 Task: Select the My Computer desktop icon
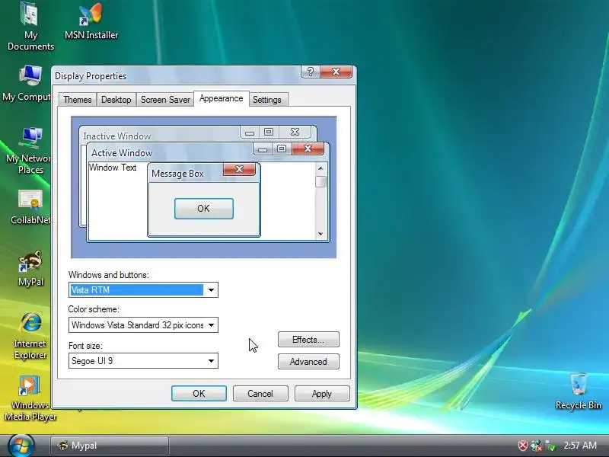pos(27,83)
